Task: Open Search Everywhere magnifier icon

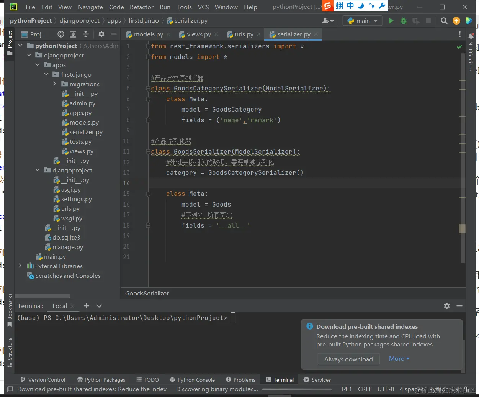Action: click(x=444, y=21)
